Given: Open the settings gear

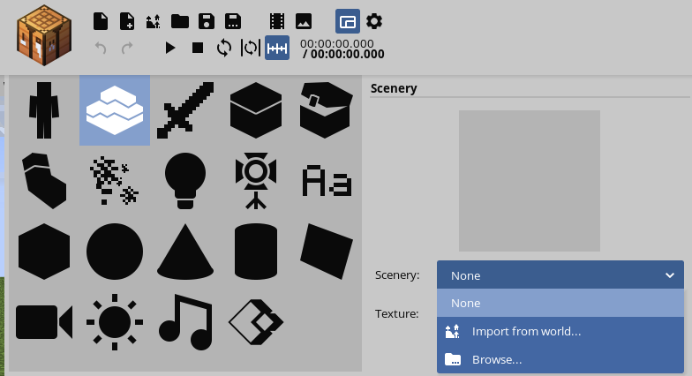Looking at the screenshot, I should (x=374, y=21).
